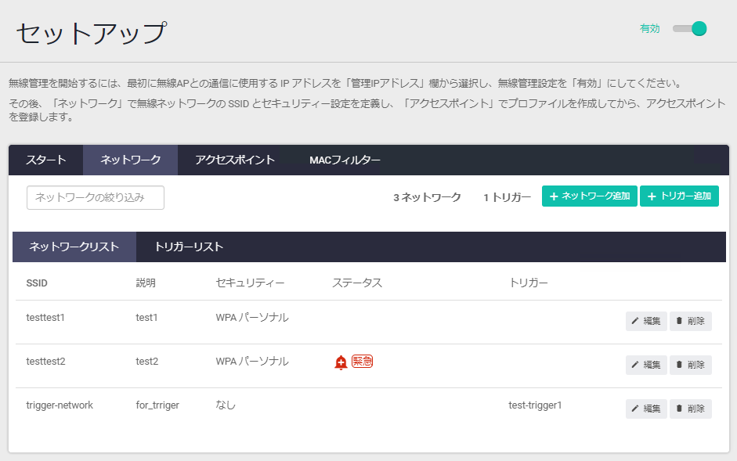Show the トリガーリスト sub-tab
737x461 pixels.
pyautogui.click(x=189, y=247)
